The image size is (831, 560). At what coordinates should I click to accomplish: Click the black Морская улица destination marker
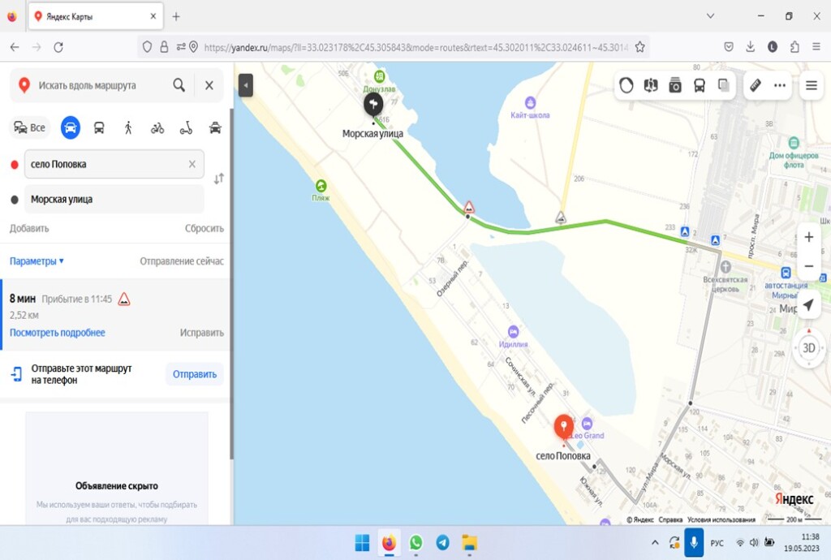click(x=373, y=106)
